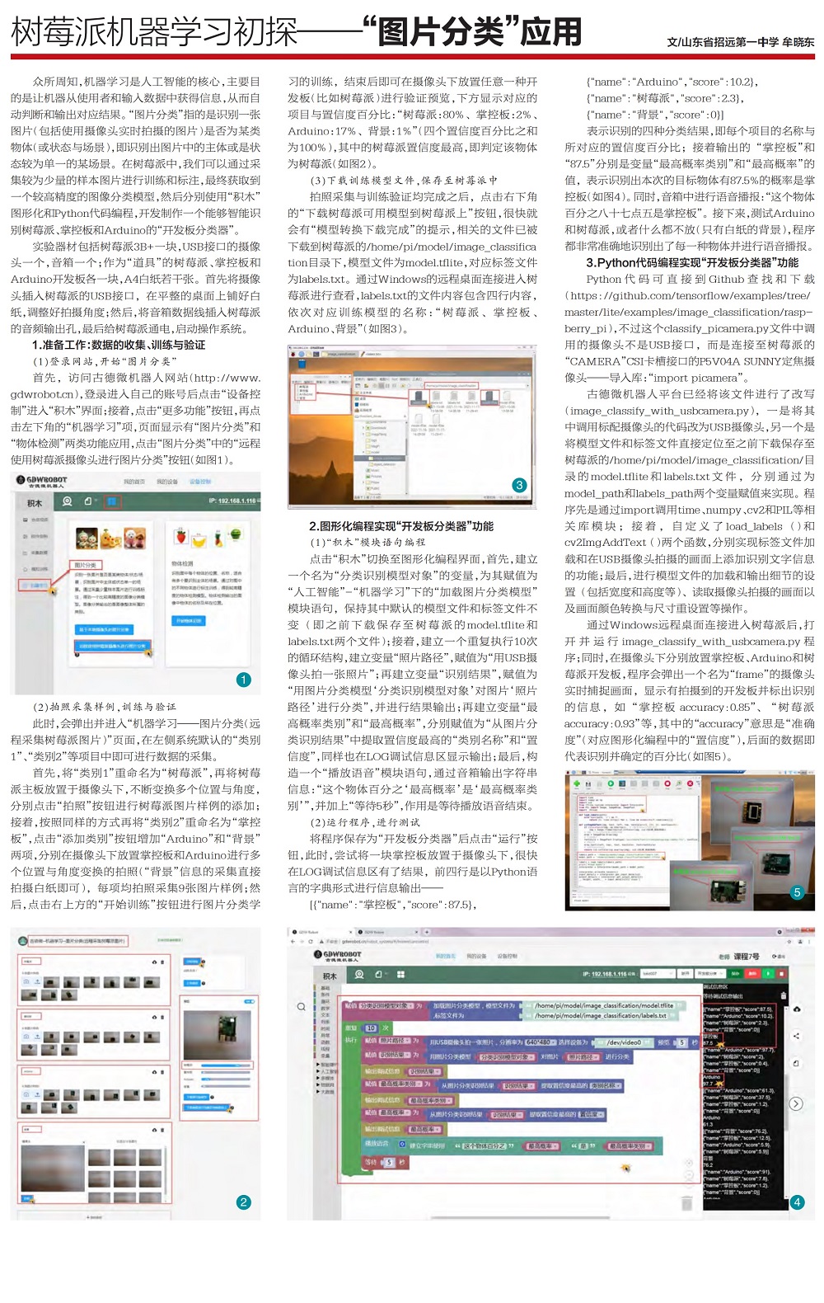Click webcam icon in figure 1 toolbar
This screenshot has width=824, height=1303.
(68, 501)
